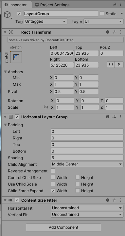
Task: Enable Reverse Arrangement checkbox
Action: (x=53, y=171)
